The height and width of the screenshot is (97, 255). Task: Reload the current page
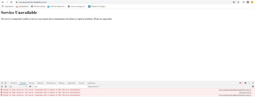[11, 2]
